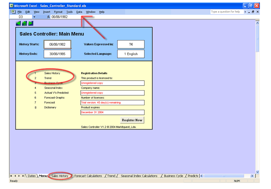This screenshot has width=271, height=189.
Task: Open the Forecast menu entry numbered 7
Action: click(49, 102)
